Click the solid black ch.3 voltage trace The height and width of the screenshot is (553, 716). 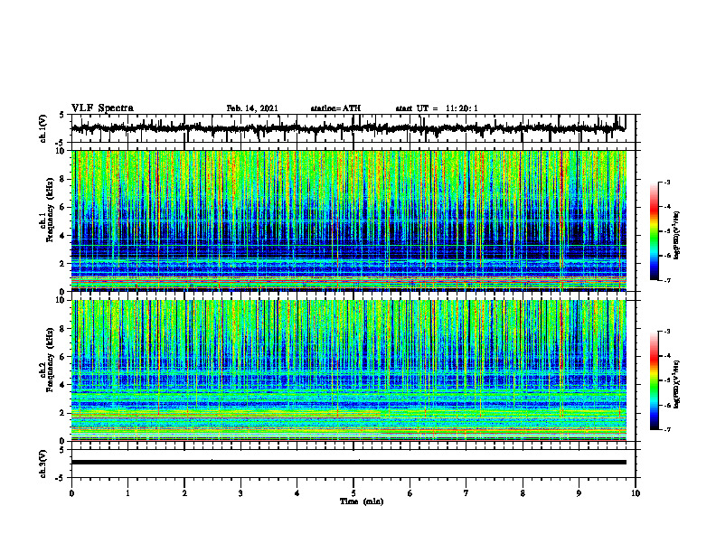tap(348, 463)
